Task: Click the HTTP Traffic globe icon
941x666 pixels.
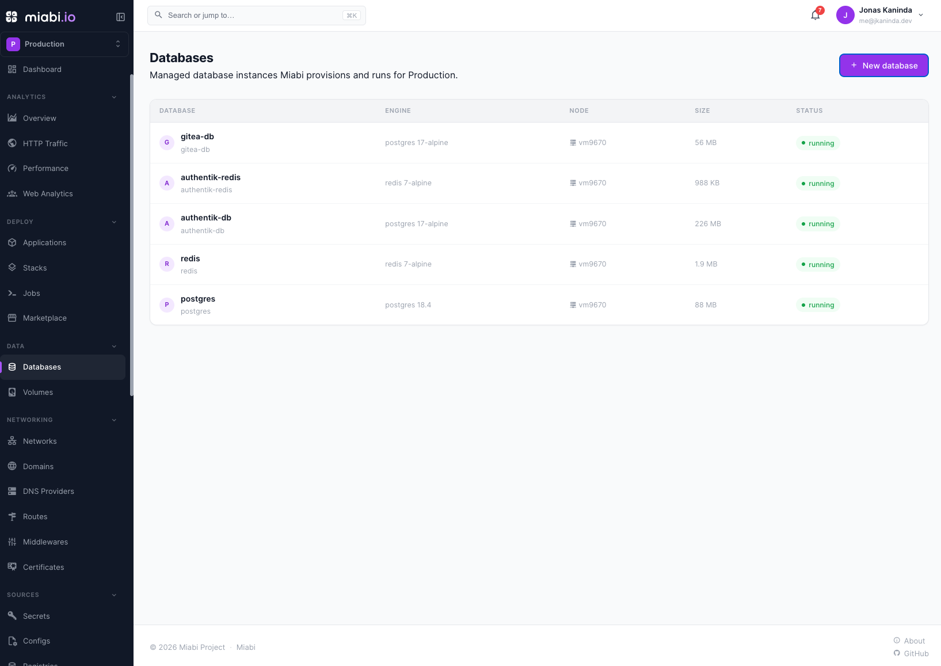Action: coord(12,143)
